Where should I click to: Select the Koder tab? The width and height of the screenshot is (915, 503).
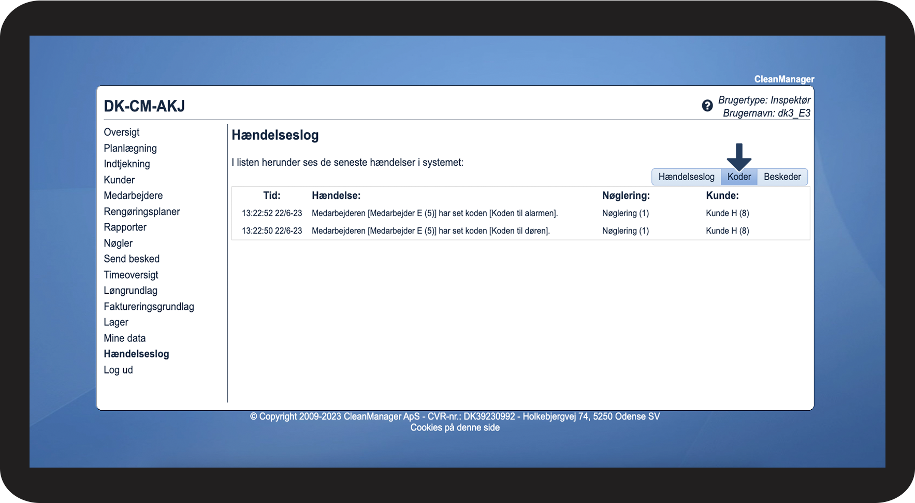(739, 177)
